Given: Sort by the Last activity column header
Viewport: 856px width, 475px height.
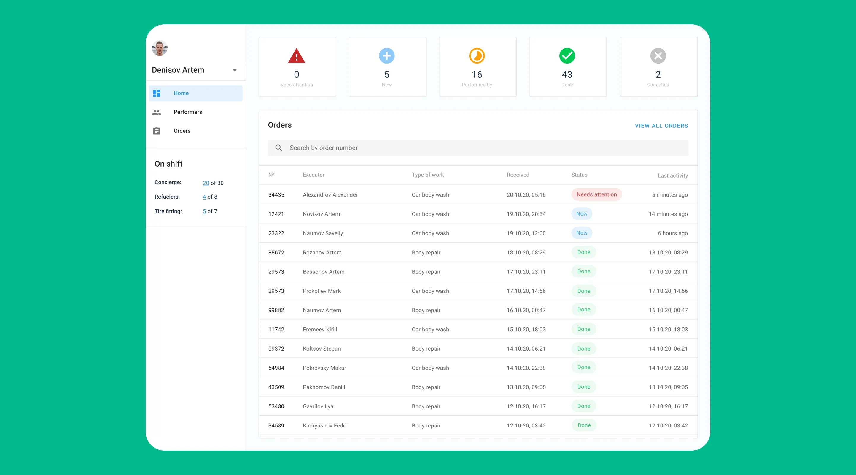Looking at the screenshot, I should pyautogui.click(x=673, y=176).
